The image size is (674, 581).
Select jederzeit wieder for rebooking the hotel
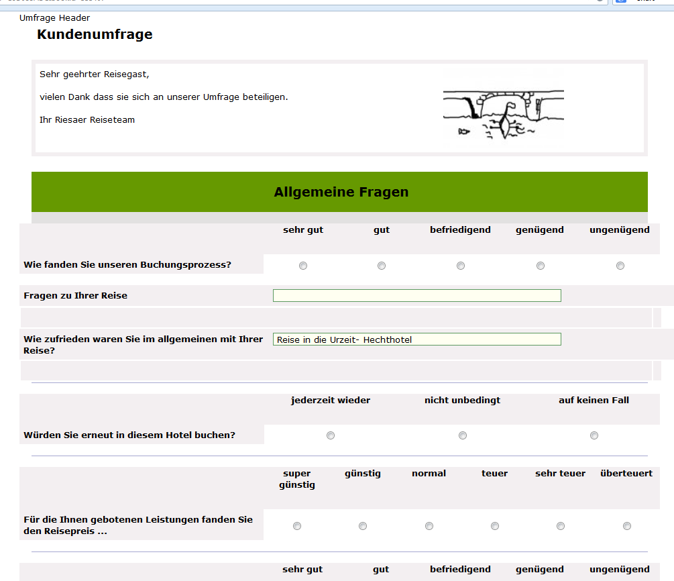(x=331, y=435)
